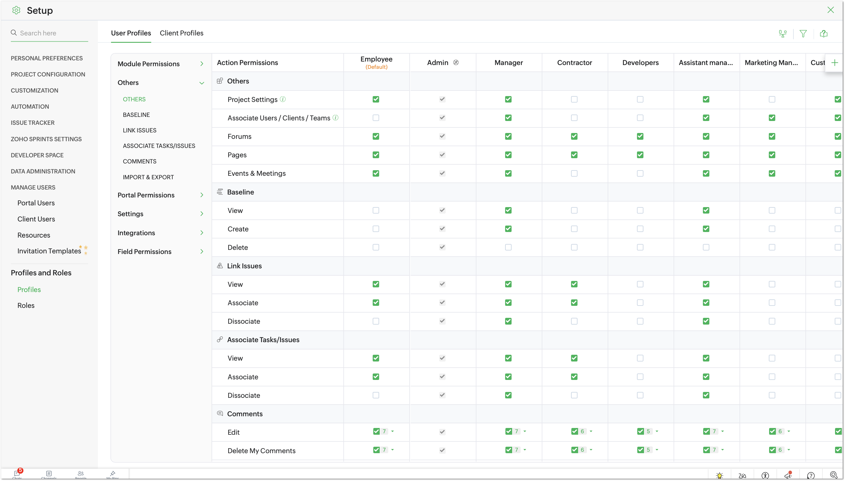845x481 pixels.
Task: Click the lightbulb icon in the bottom bar
Action: pos(720,475)
